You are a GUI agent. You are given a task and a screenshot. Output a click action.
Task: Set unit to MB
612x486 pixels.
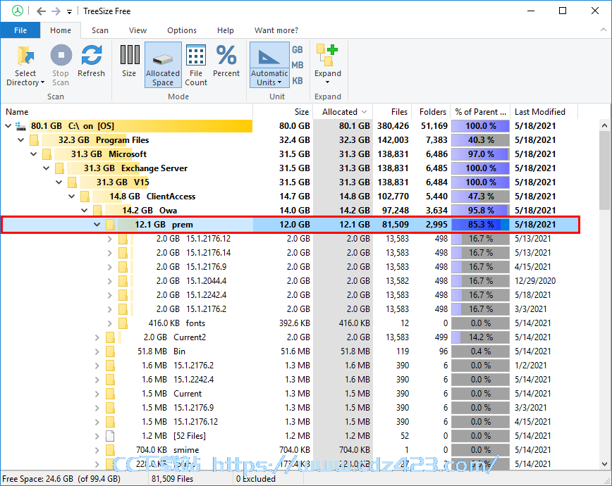tap(298, 65)
